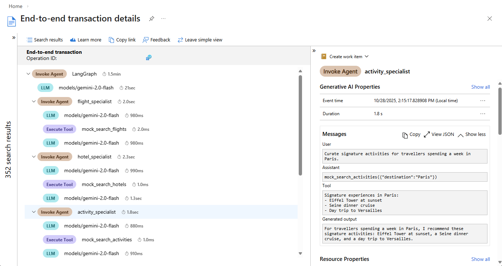Pin the End-to-end transaction details page
This screenshot has height=266, width=502.
point(152,19)
